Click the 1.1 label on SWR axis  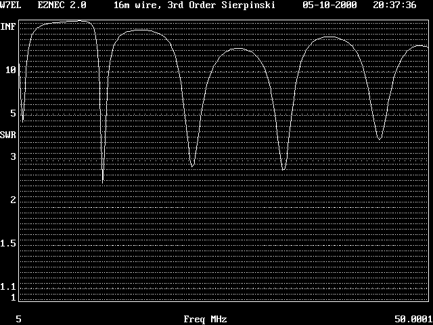tap(8, 287)
